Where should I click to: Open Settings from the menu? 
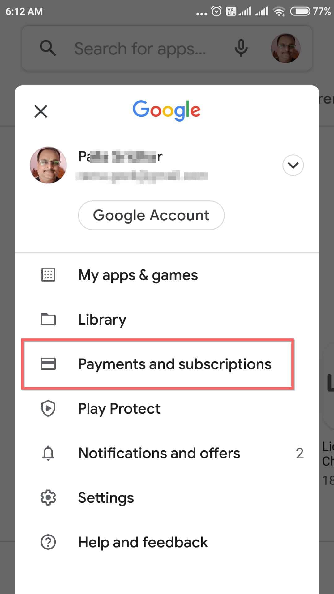pos(167,498)
